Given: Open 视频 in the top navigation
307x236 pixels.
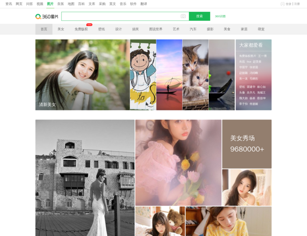Looking at the screenshot, I should point(40,4).
